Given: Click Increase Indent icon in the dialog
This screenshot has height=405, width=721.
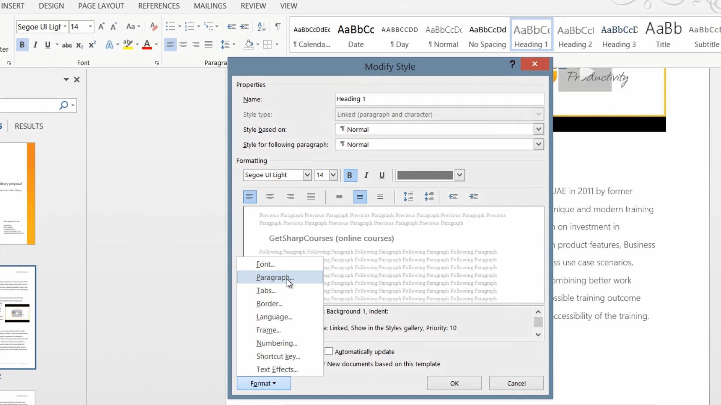Looking at the screenshot, I should tap(473, 196).
